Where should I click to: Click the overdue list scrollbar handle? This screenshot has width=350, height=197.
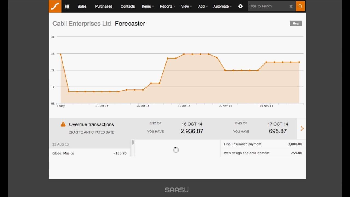(133, 143)
